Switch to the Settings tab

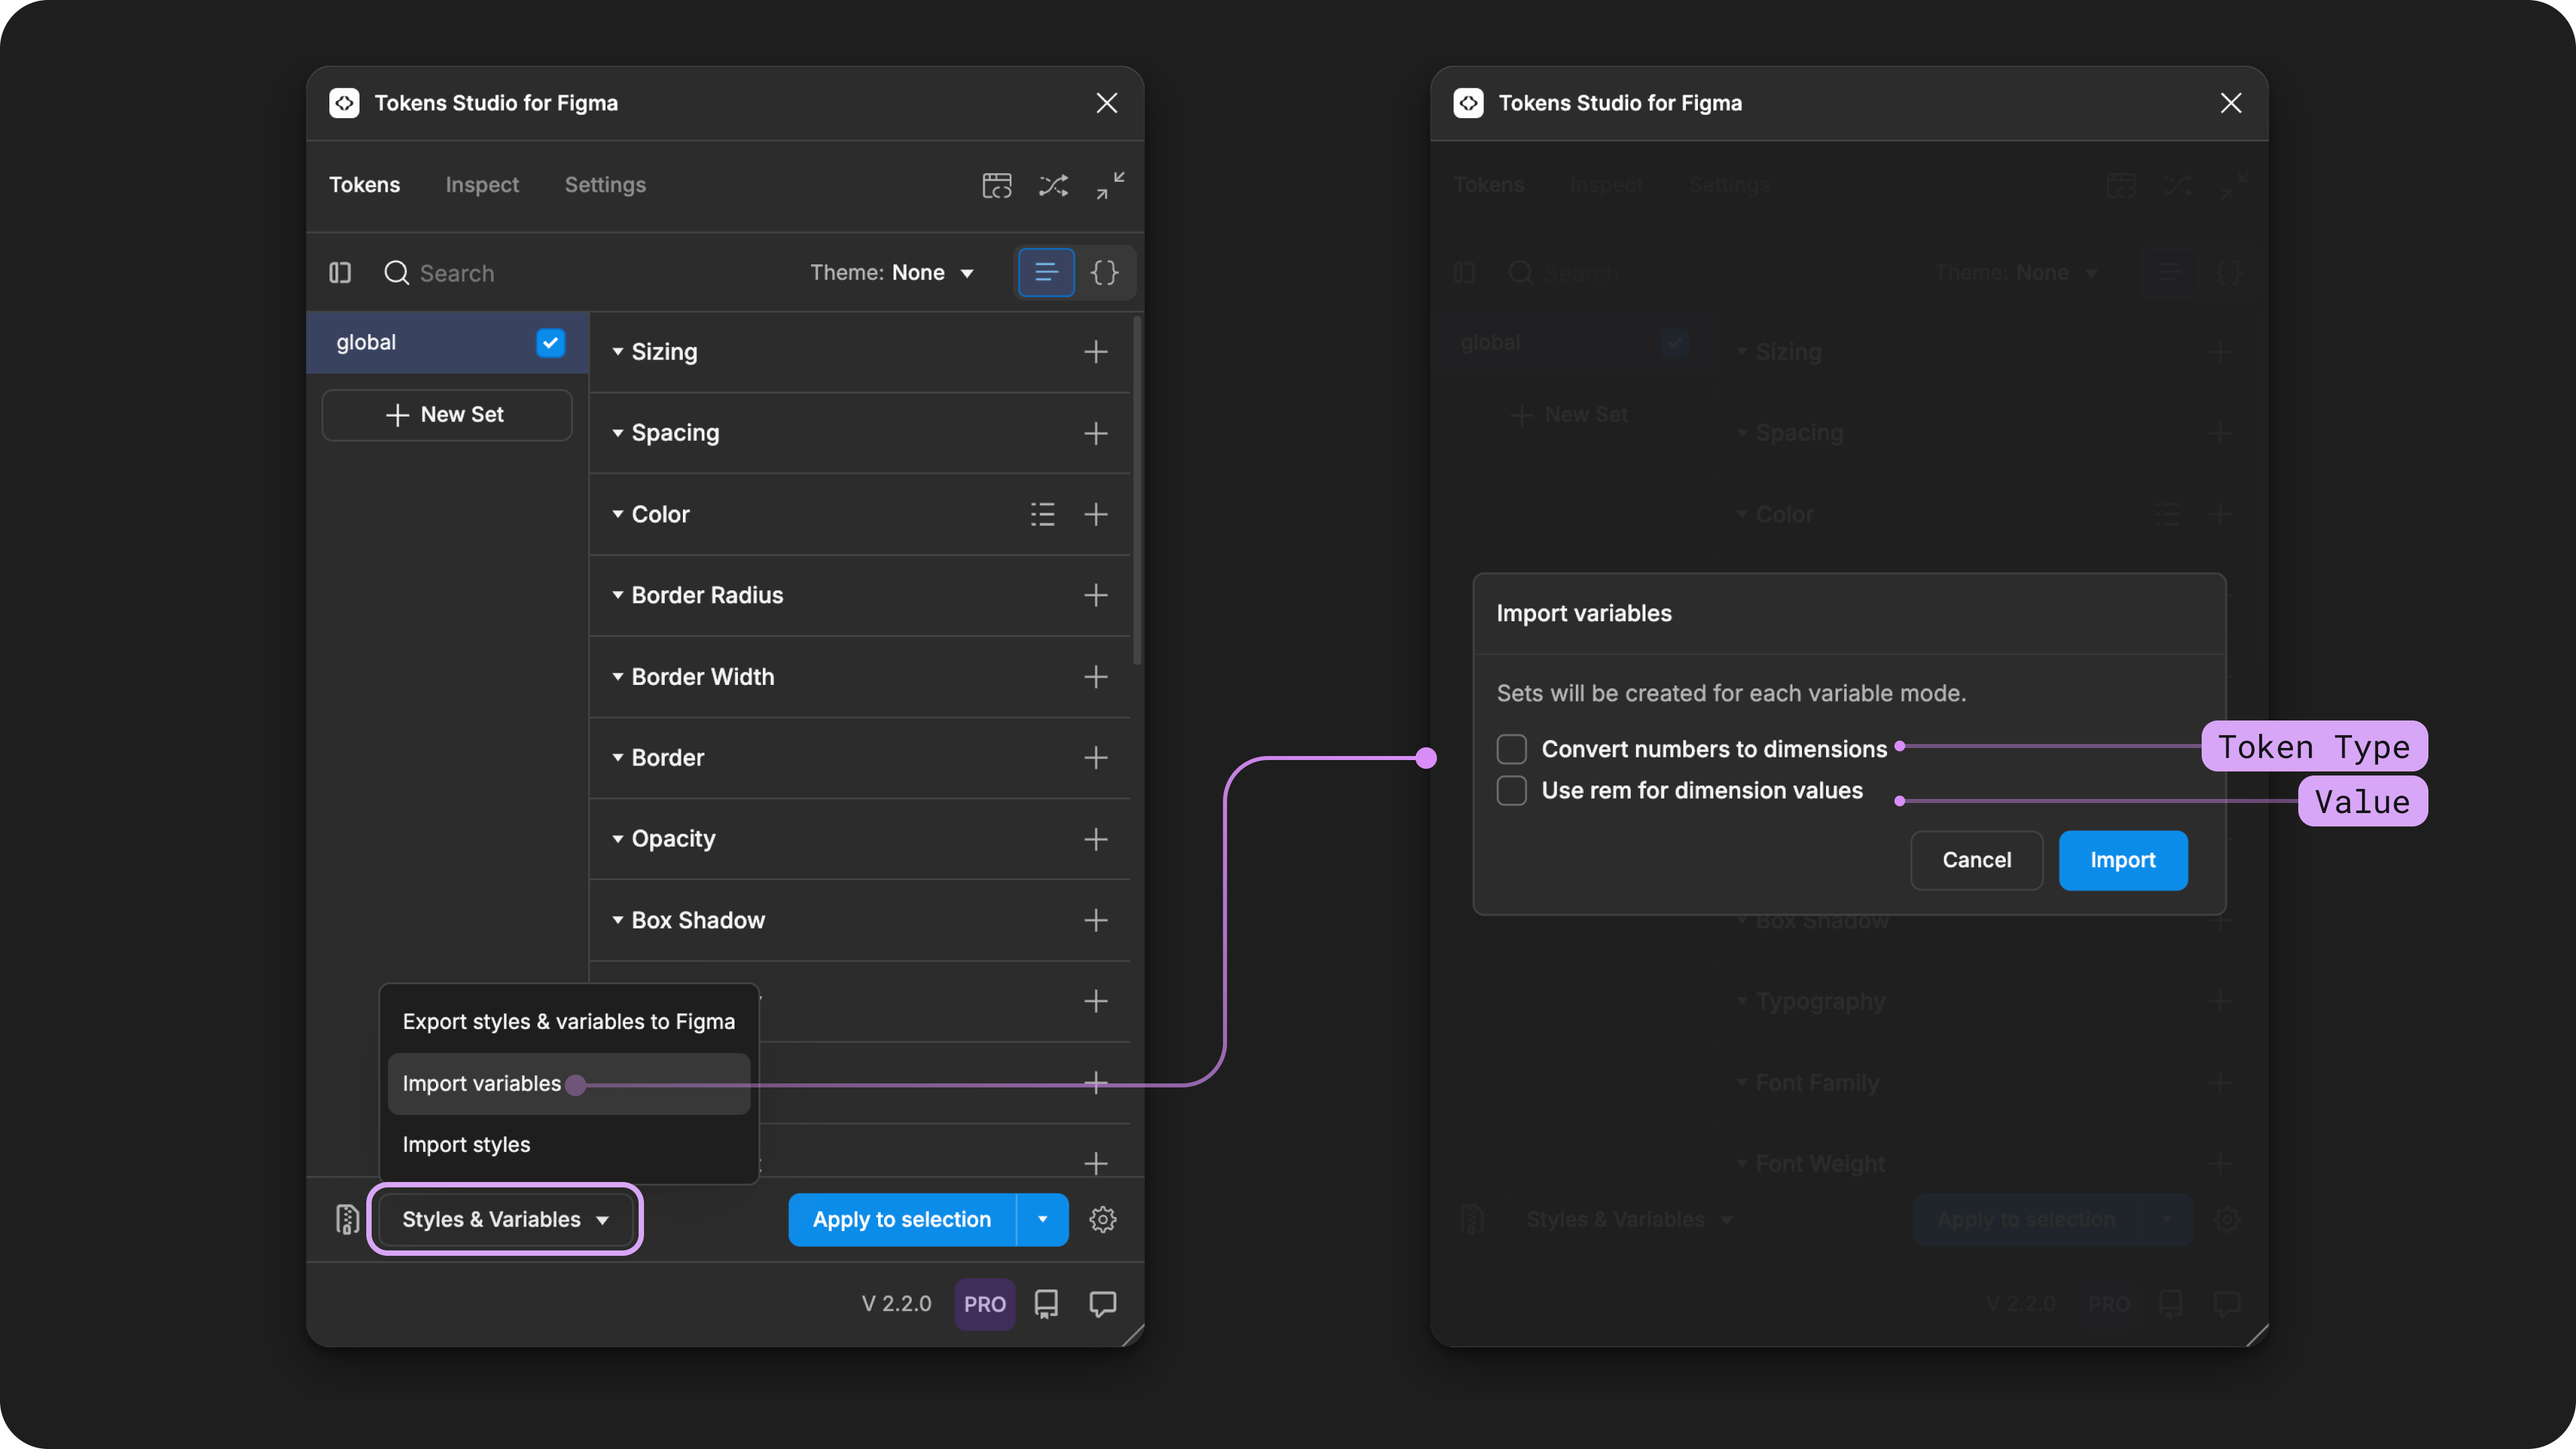click(605, 185)
